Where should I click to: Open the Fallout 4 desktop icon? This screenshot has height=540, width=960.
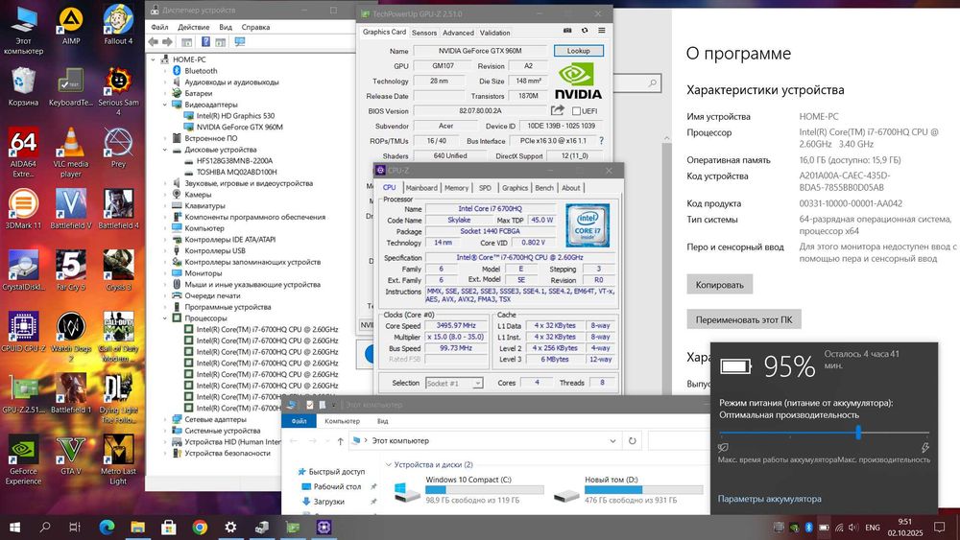118,25
